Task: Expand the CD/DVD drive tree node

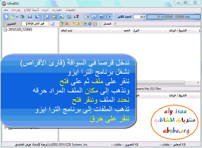Action: click(5, 128)
